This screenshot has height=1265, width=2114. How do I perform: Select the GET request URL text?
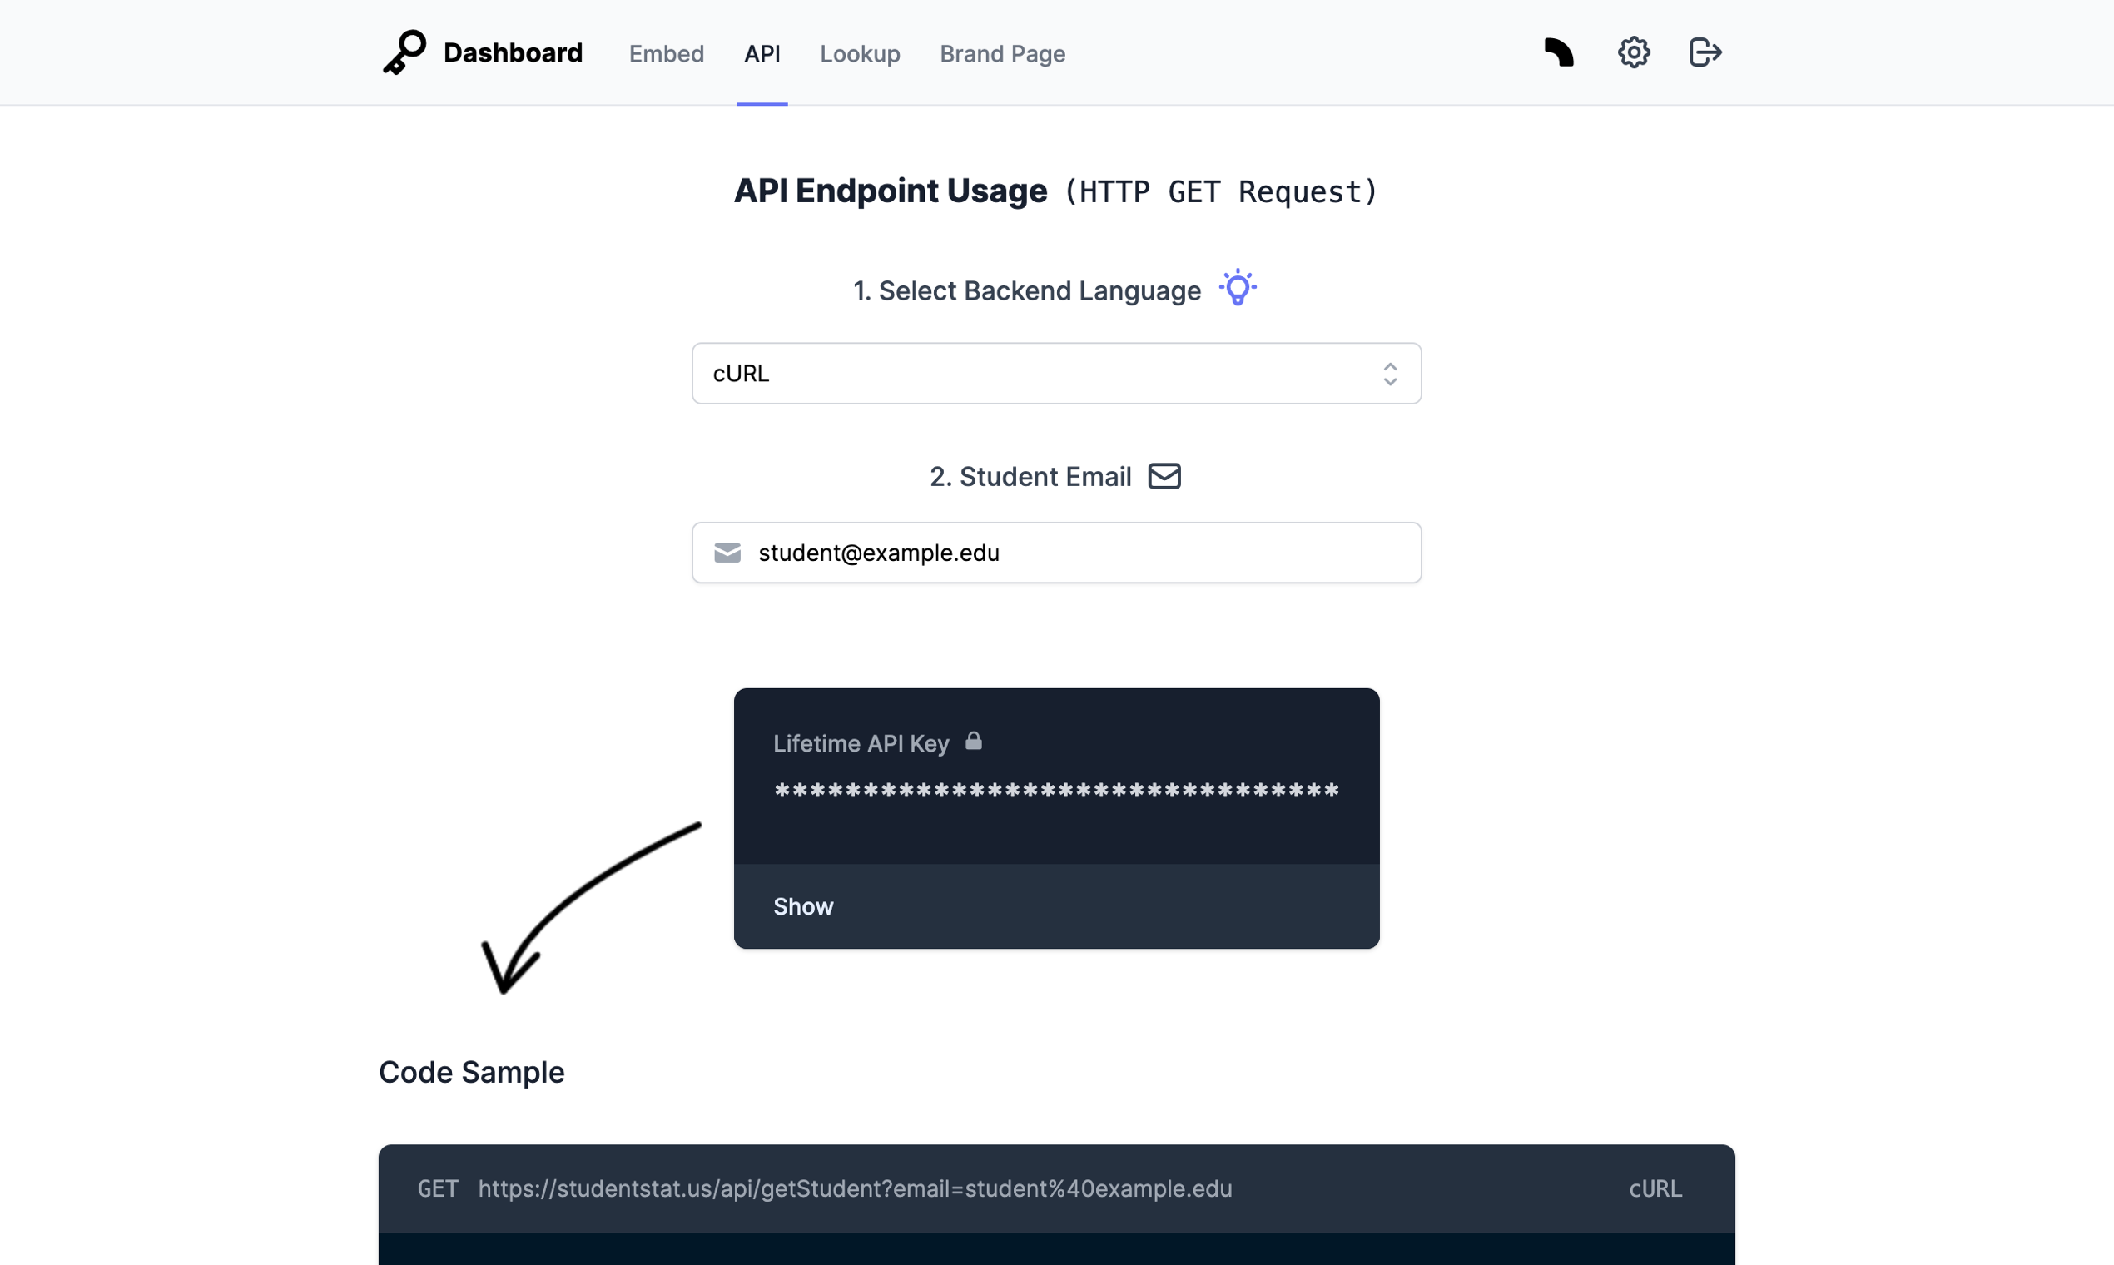[855, 1188]
